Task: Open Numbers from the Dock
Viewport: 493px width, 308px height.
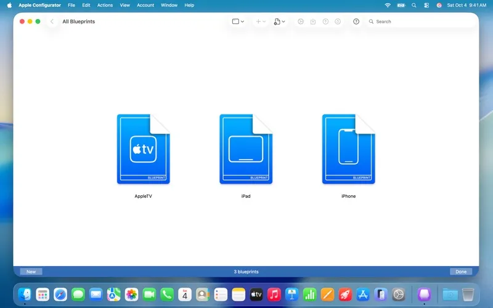Action: point(310,294)
